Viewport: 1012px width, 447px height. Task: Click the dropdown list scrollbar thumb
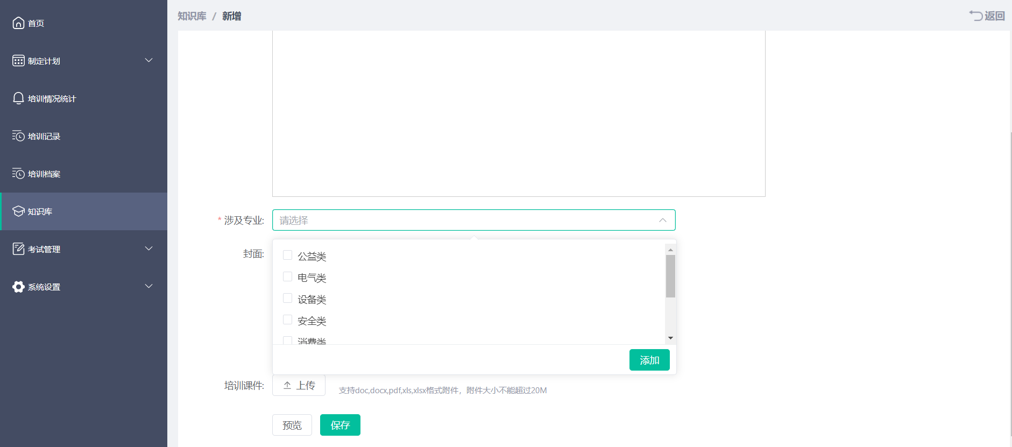pos(670,276)
